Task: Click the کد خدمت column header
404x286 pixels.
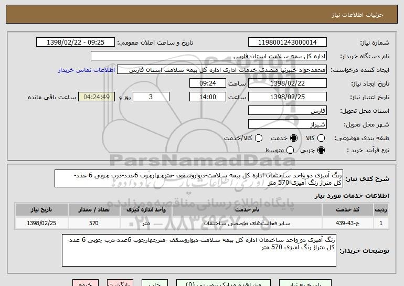Action: click(x=347, y=210)
